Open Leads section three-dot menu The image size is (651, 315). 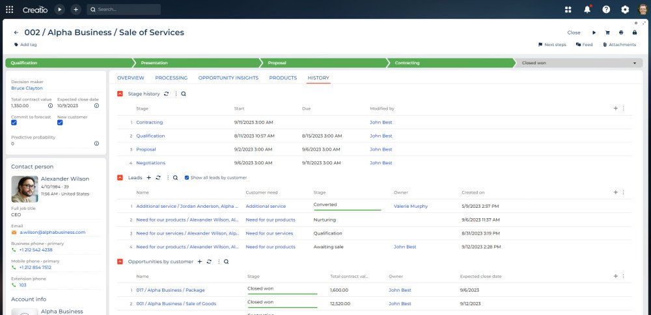[x=168, y=177]
